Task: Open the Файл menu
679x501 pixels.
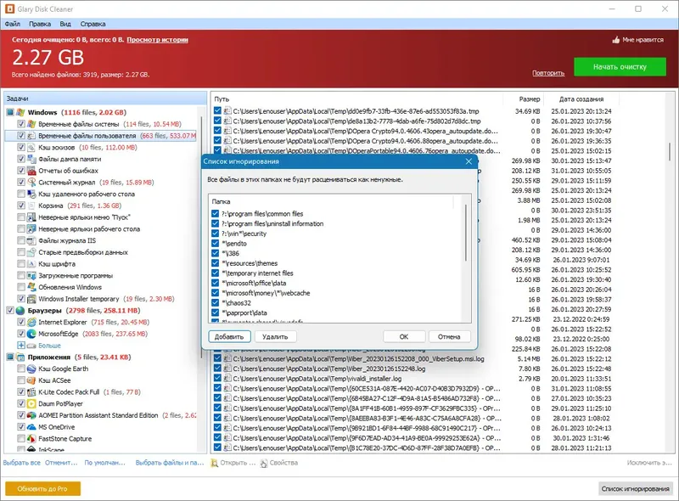Action: [x=13, y=24]
